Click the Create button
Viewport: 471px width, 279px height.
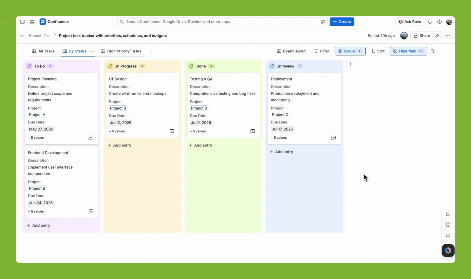point(342,22)
